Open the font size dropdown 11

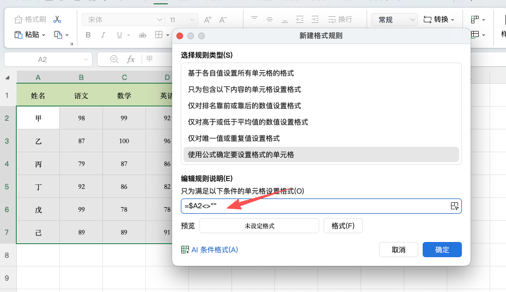[181, 20]
